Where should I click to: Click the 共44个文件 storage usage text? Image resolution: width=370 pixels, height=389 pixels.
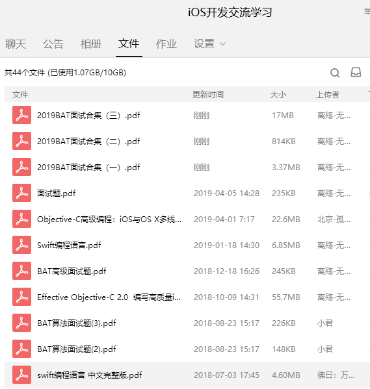pyautogui.click(x=66, y=73)
